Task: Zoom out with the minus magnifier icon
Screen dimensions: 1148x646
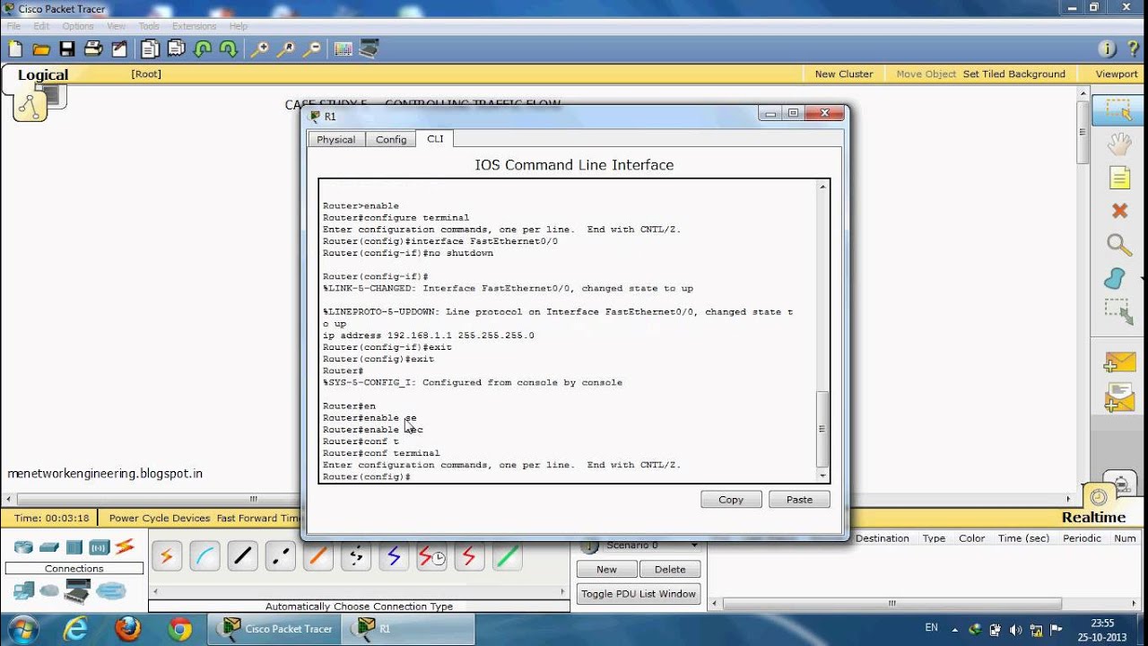Action: 312,49
